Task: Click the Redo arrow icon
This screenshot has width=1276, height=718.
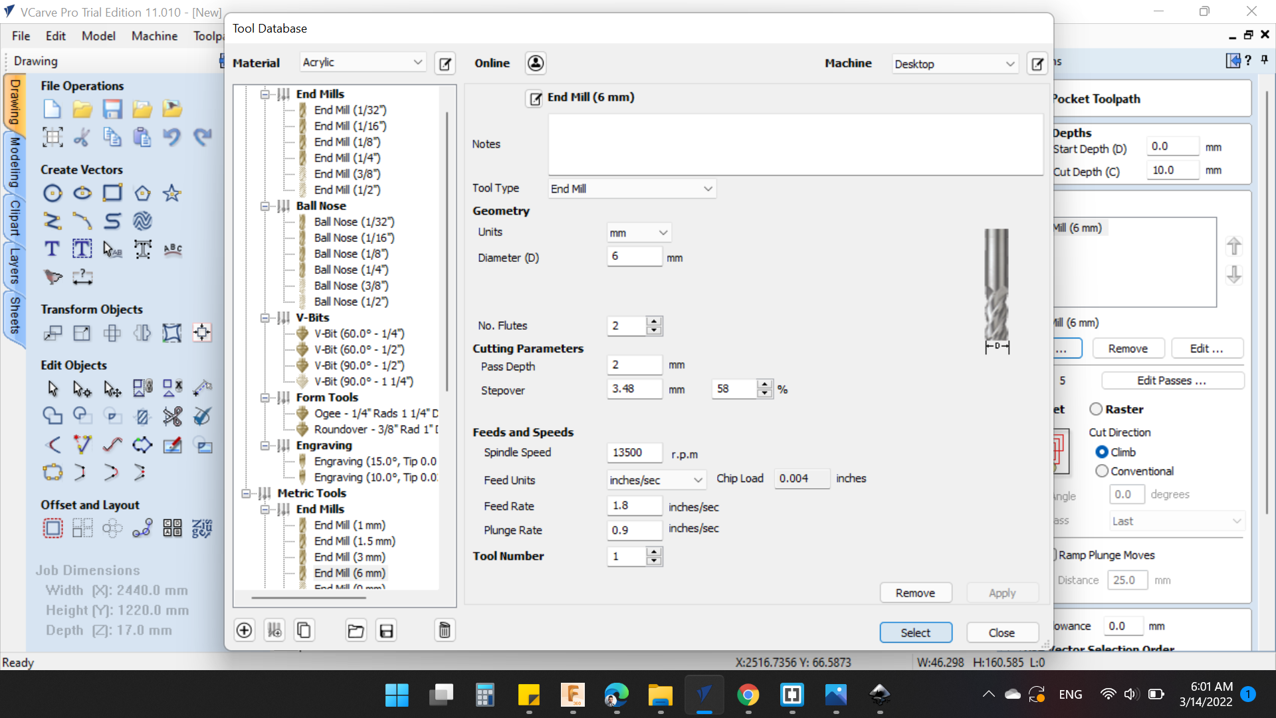Action: click(203, 137)
